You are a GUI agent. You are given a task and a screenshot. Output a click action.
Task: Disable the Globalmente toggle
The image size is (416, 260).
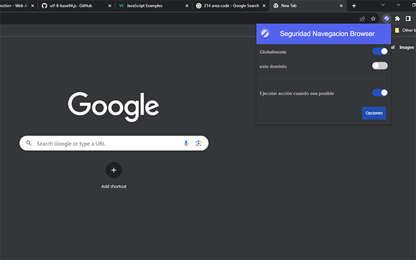click(x=380, y=51)
